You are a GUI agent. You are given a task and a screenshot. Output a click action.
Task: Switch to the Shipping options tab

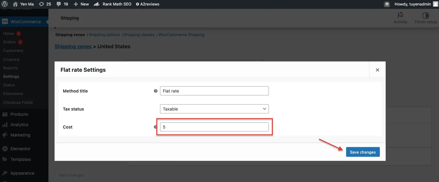click(104, 35)
